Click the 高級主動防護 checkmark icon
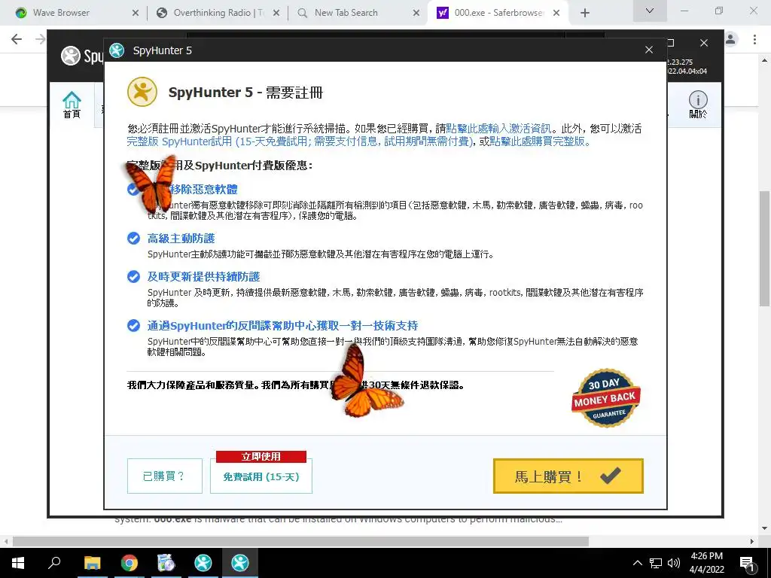 pyautogui.click(x=133, y=239)
